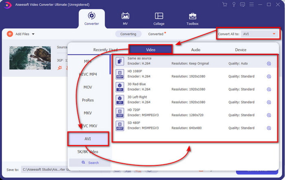Open the hamburger menu icon
The height and width of the screenshot is (180, 285).
click(x=251, y=4)
